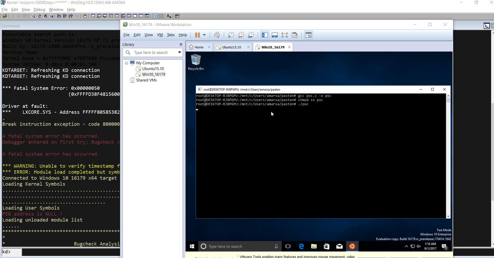Screen dimensions: 494x258
Task: Click the WinDbg Stop debugging icon
Action: (45, 16)
